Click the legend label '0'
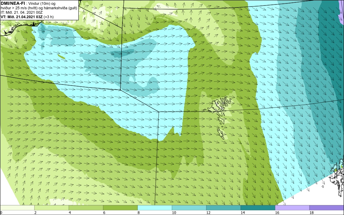This screenshot has width=344, height=215. tap(1, 213)
